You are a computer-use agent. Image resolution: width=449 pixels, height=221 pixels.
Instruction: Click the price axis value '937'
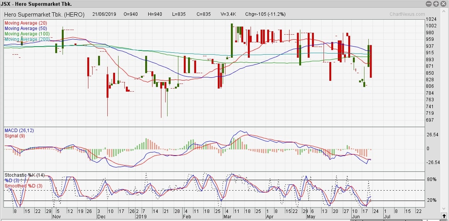click(430, 46)
